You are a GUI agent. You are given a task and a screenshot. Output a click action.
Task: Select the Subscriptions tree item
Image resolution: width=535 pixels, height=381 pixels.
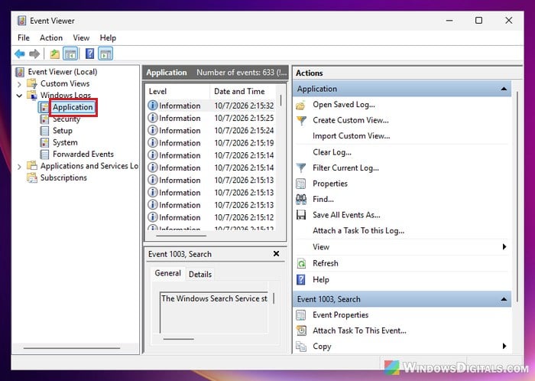63,177
